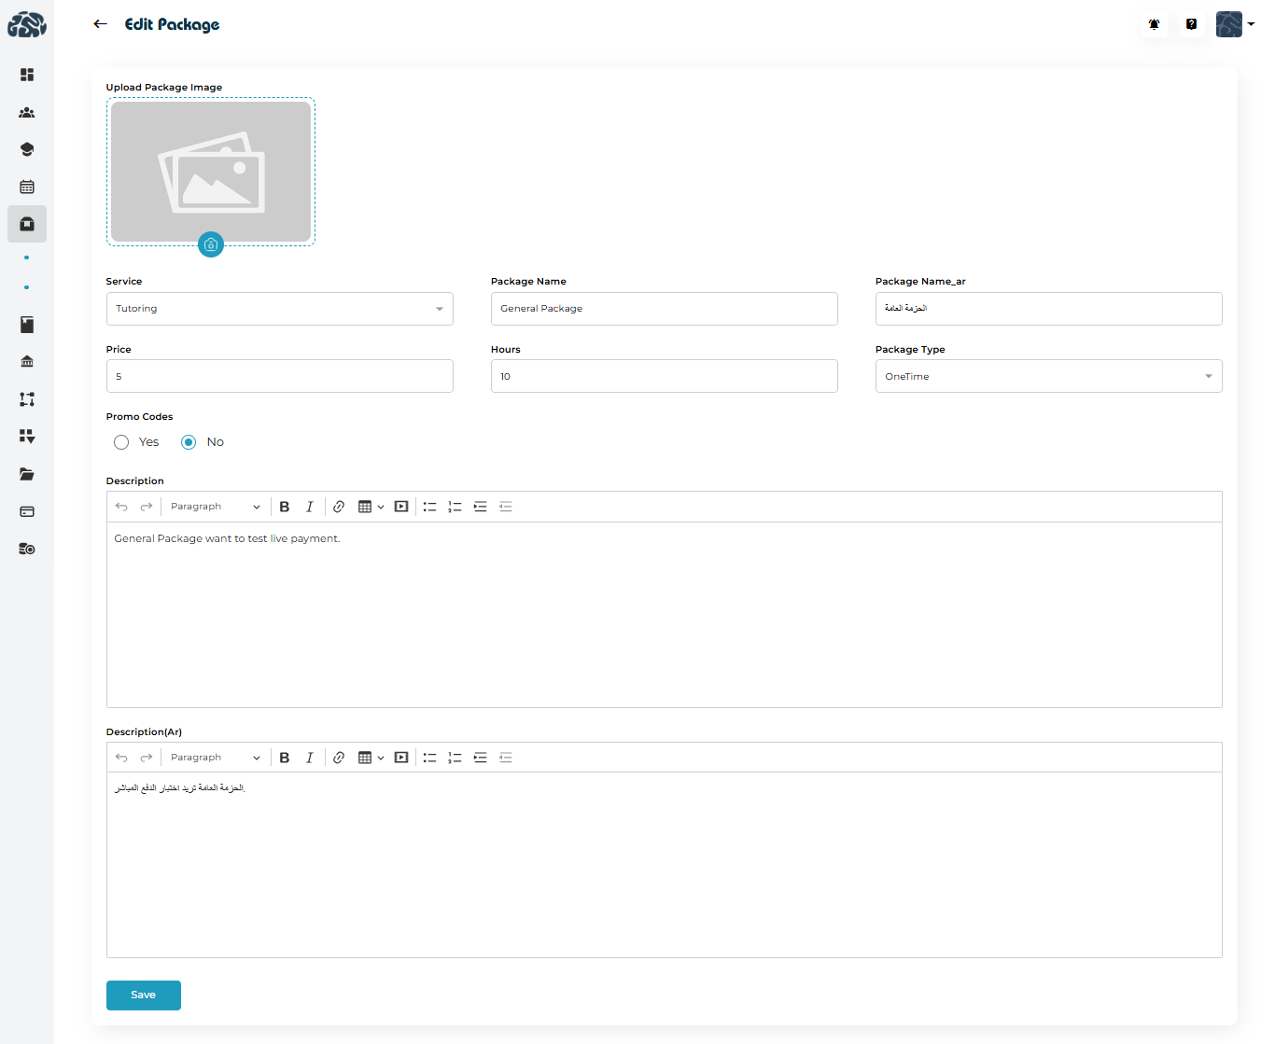Open the notifications bell

click(x=1154, y=24)
